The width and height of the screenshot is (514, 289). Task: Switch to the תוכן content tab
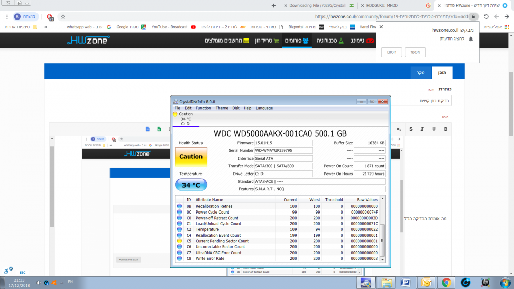coord(442,73)
